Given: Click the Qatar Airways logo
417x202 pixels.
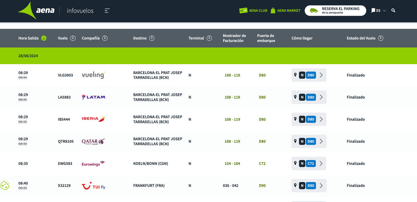Looking at the screenshot, I should [x=93, y=141].
